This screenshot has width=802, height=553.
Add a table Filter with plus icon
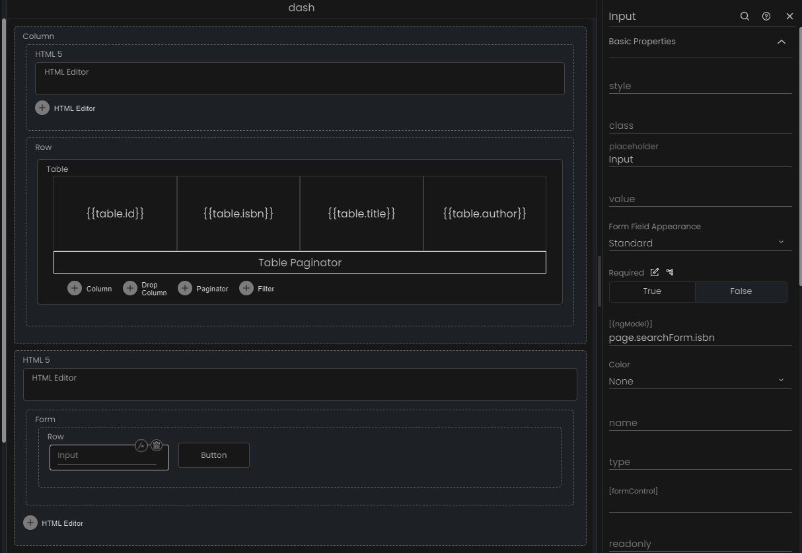(x=246, y=288)
